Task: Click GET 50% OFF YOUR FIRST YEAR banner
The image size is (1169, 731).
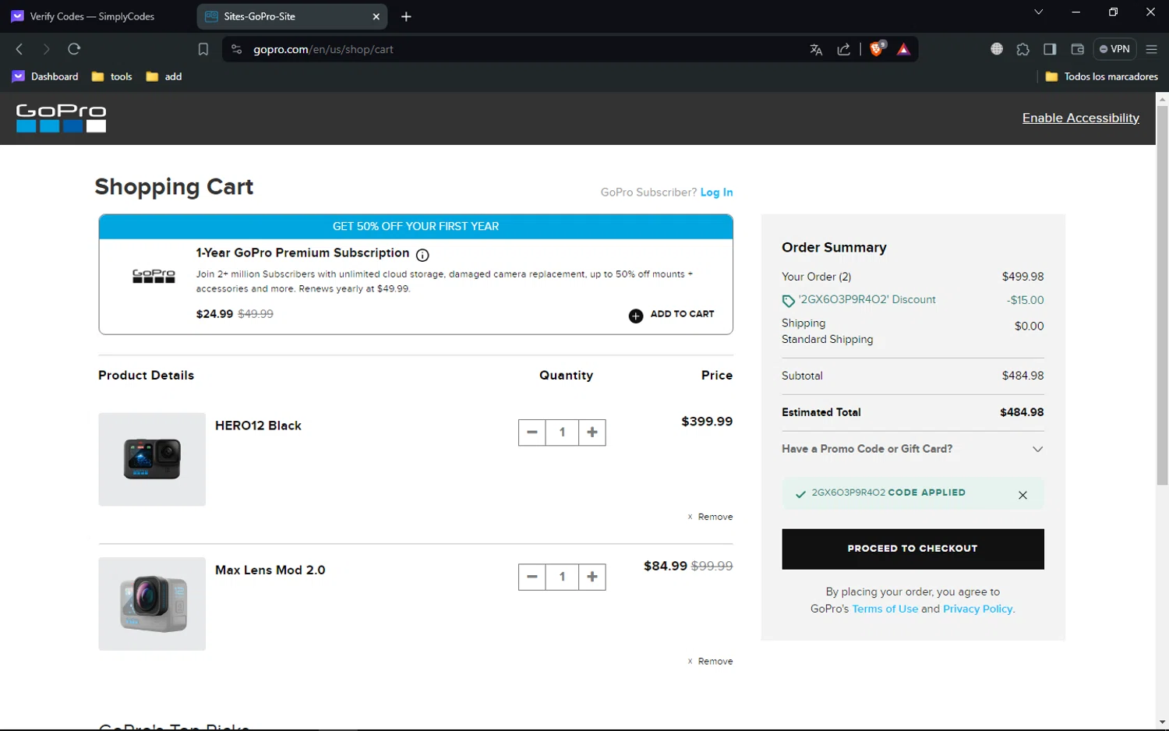Action: 415,227
